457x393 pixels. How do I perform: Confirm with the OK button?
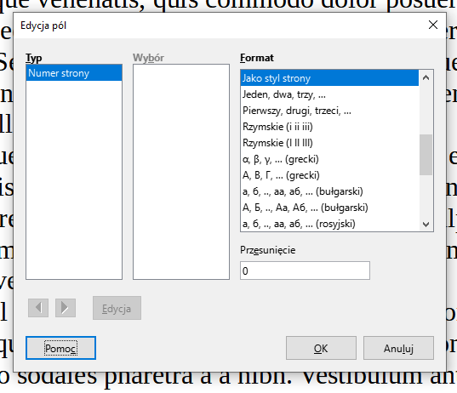(321, 348)
